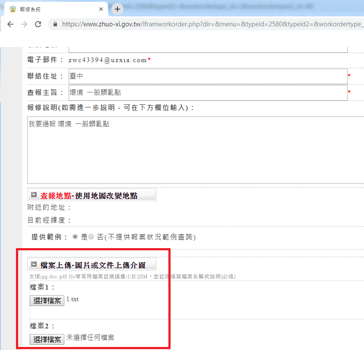The width and height of the screenshot is (364, 350).
Task: Click the 報修說明 instruction label
Action: point(111,107)
